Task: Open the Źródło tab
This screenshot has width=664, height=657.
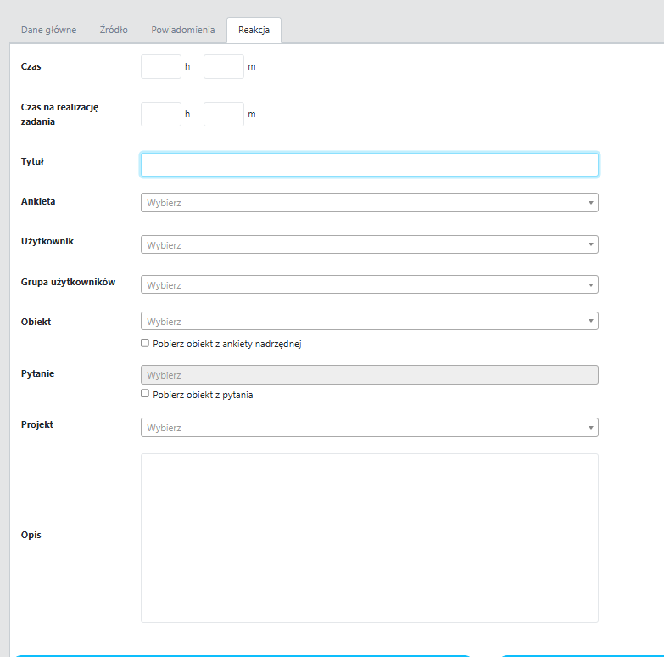Action: coord(114,30)
